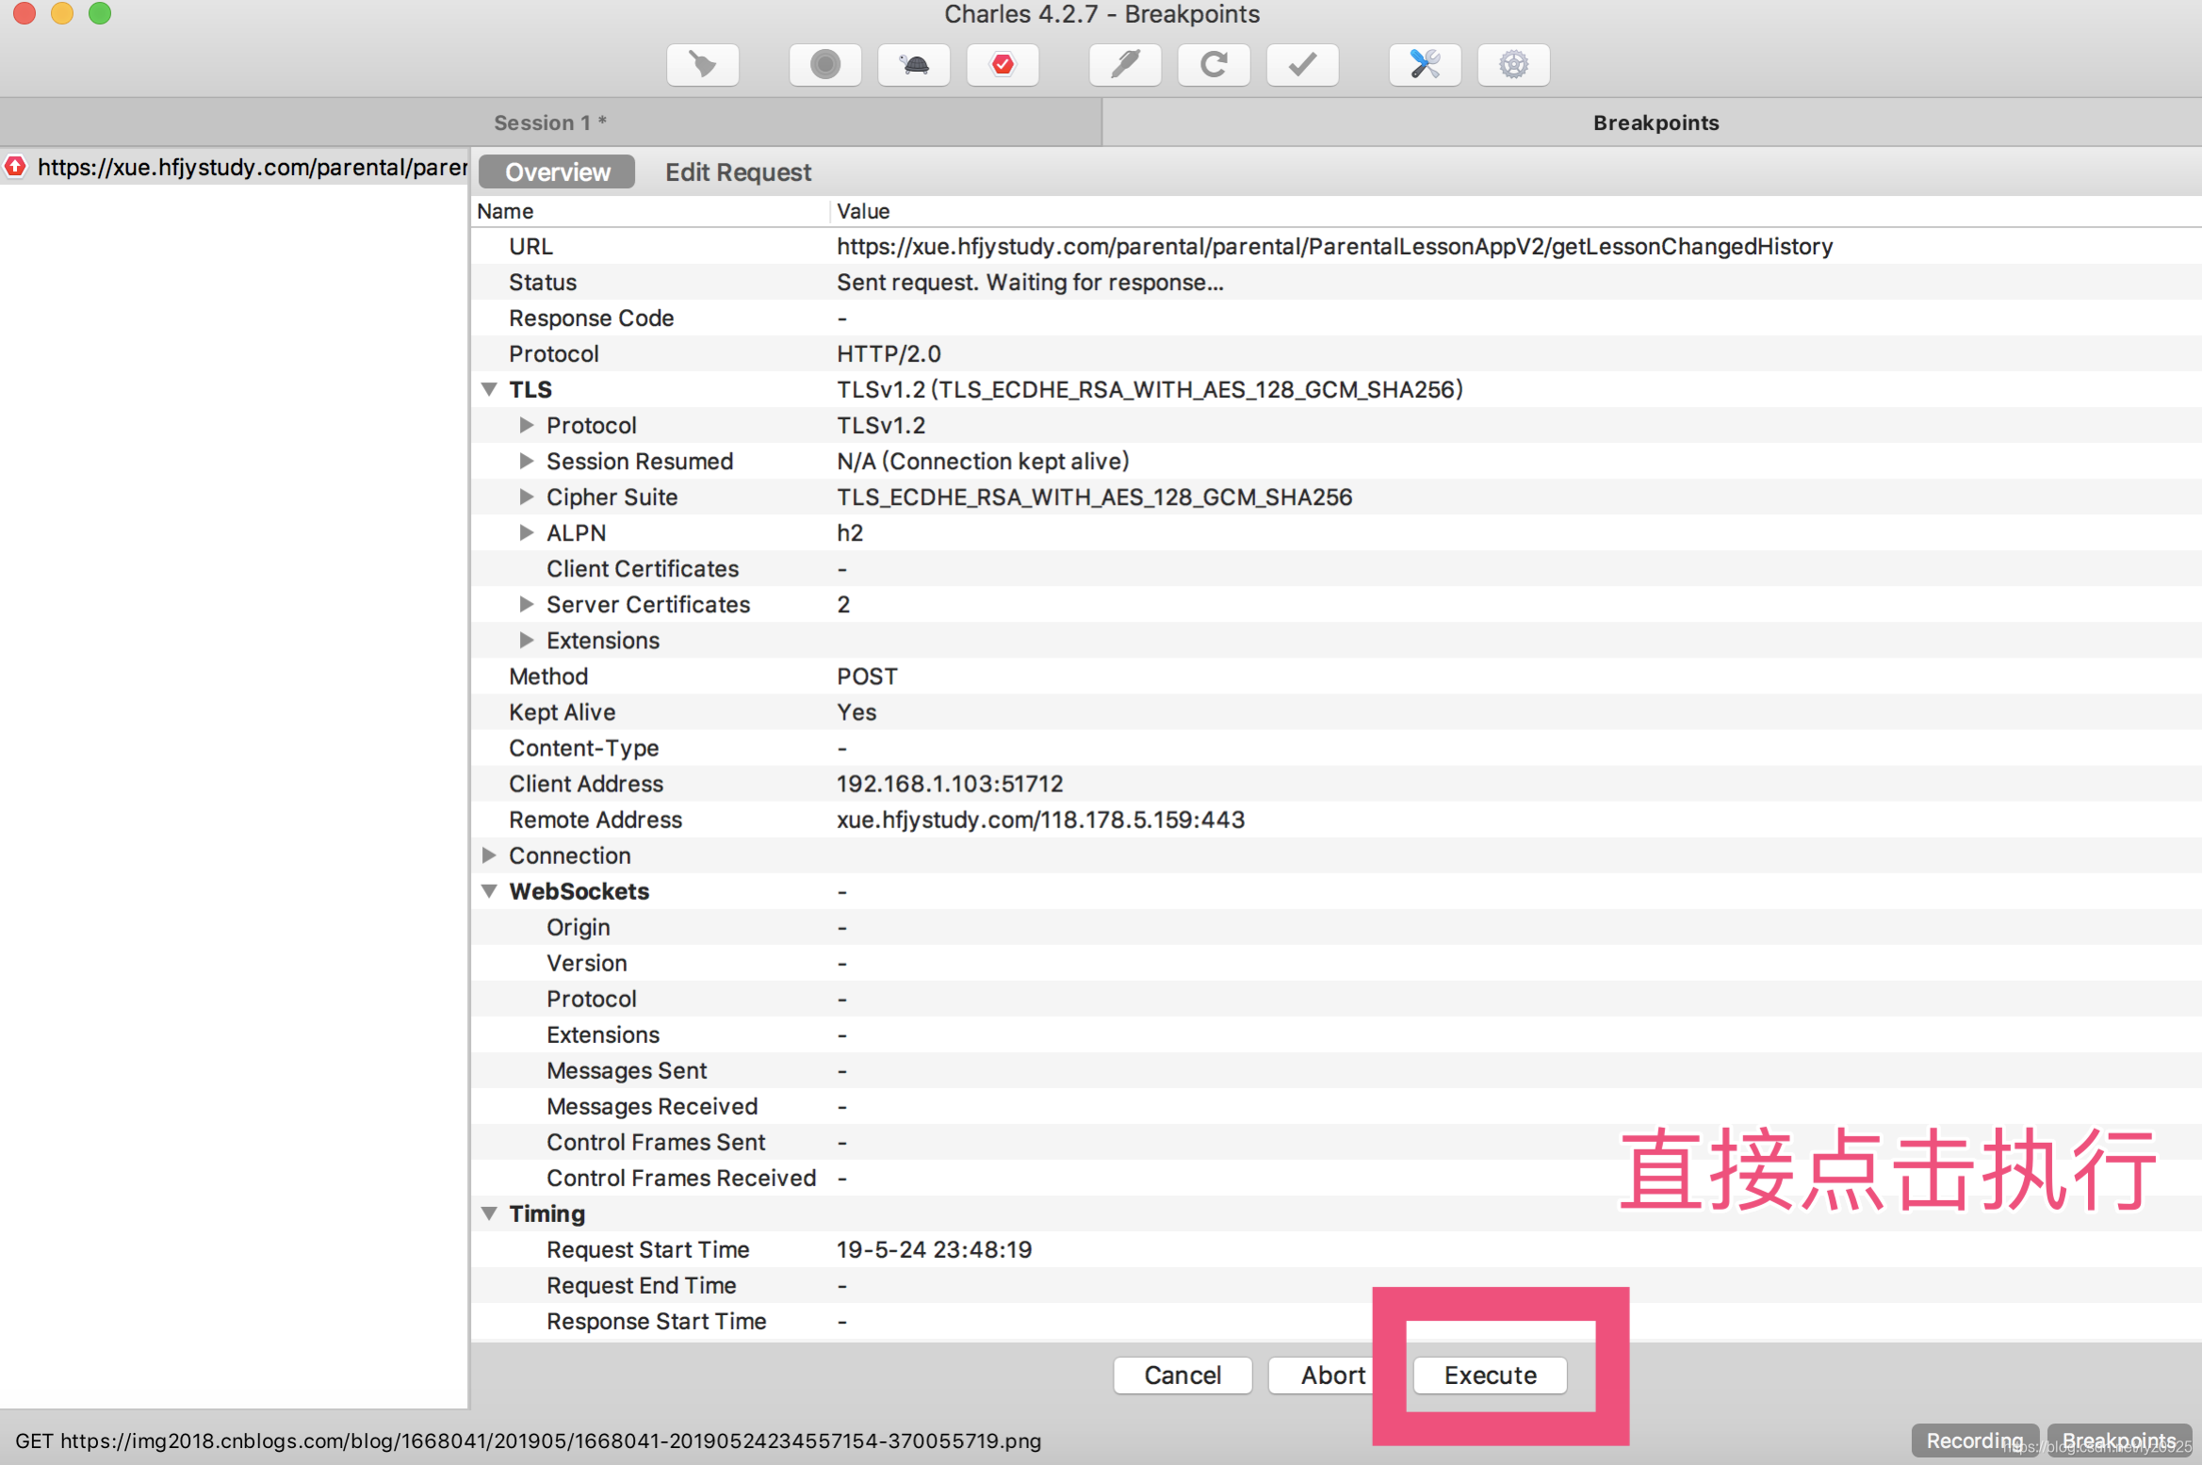Expand the TLS Extensions row
The image size is (2202, 1465).
tap(527, 640)
